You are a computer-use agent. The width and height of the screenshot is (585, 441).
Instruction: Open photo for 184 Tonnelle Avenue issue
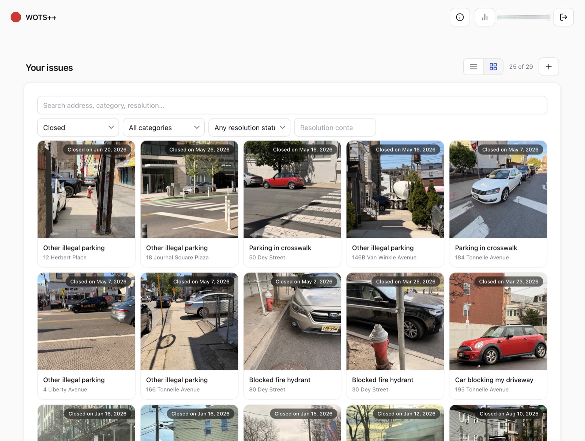[x=498, y=189]
